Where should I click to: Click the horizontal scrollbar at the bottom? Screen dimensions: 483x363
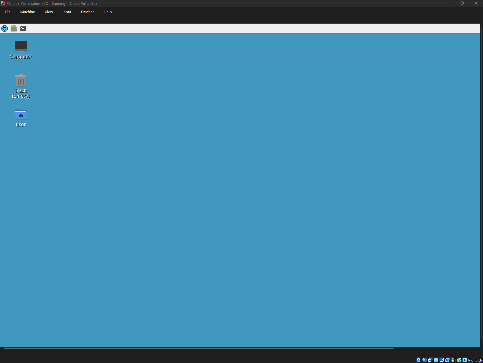click(199, 348)
